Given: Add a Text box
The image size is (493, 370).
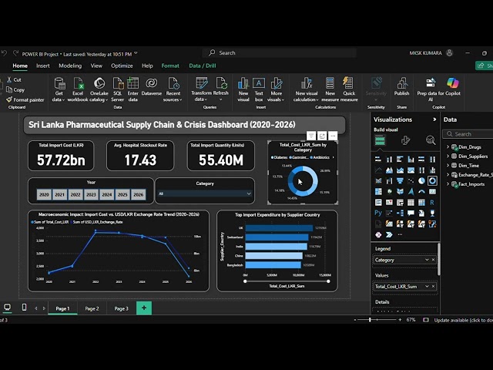Looking at the screenshot, I should [x=259, y=89].
